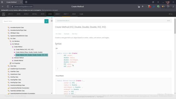Switch to the 2022 version tab
The width and height of the screenshot is (176, 99).
[x=74, y=14]
